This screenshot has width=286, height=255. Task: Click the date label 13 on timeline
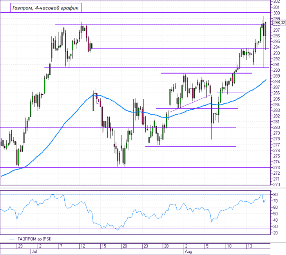pos(250,246)
